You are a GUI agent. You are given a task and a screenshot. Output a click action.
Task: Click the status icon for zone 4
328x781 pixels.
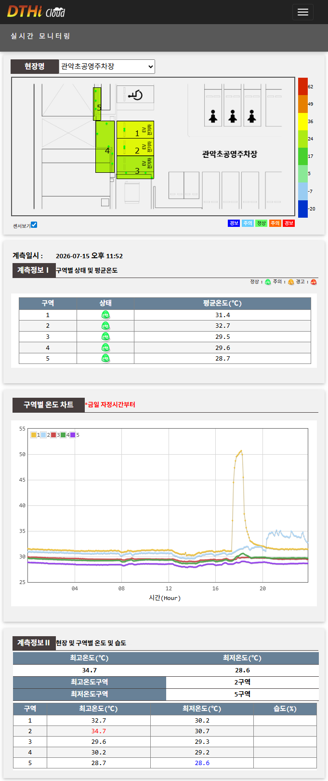(x=105, y=348)
